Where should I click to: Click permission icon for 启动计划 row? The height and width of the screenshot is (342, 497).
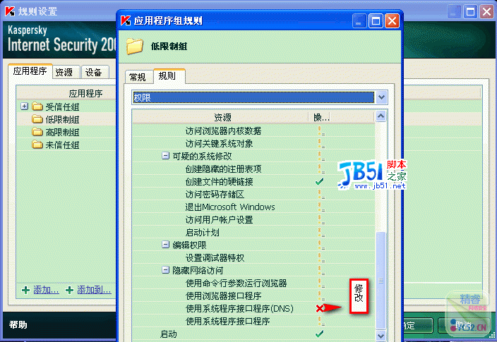coord(321,232)
